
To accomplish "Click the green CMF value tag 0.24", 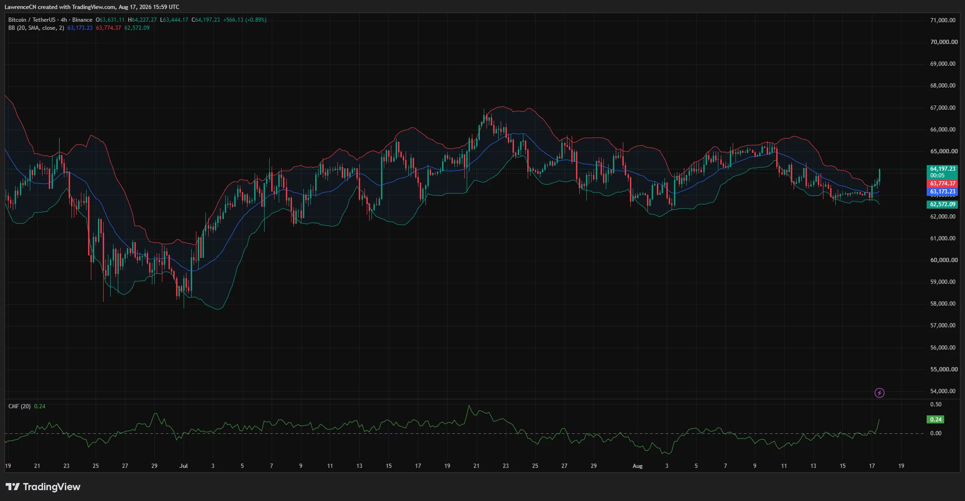I will [935, 420].
